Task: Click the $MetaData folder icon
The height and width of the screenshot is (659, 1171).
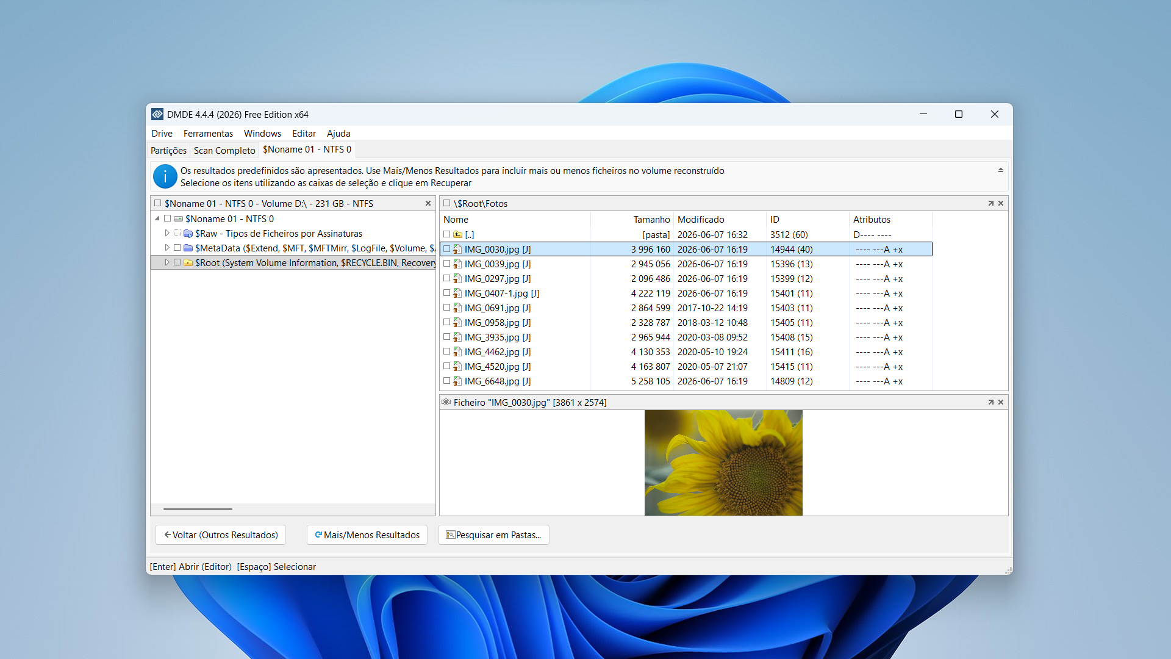Action: [x=188, y=248]
